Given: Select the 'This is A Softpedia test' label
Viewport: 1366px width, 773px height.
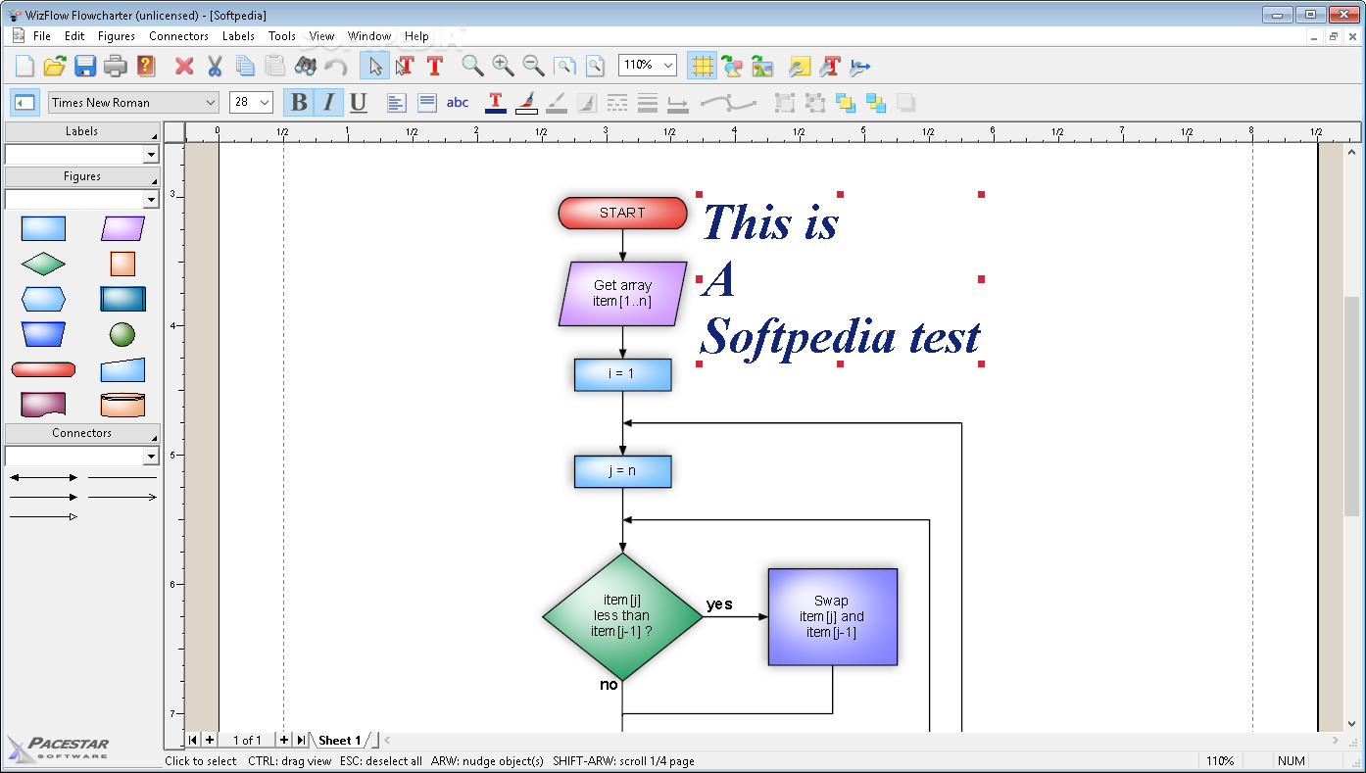Looking at the screenshot, I should click(x=840, y=279).
